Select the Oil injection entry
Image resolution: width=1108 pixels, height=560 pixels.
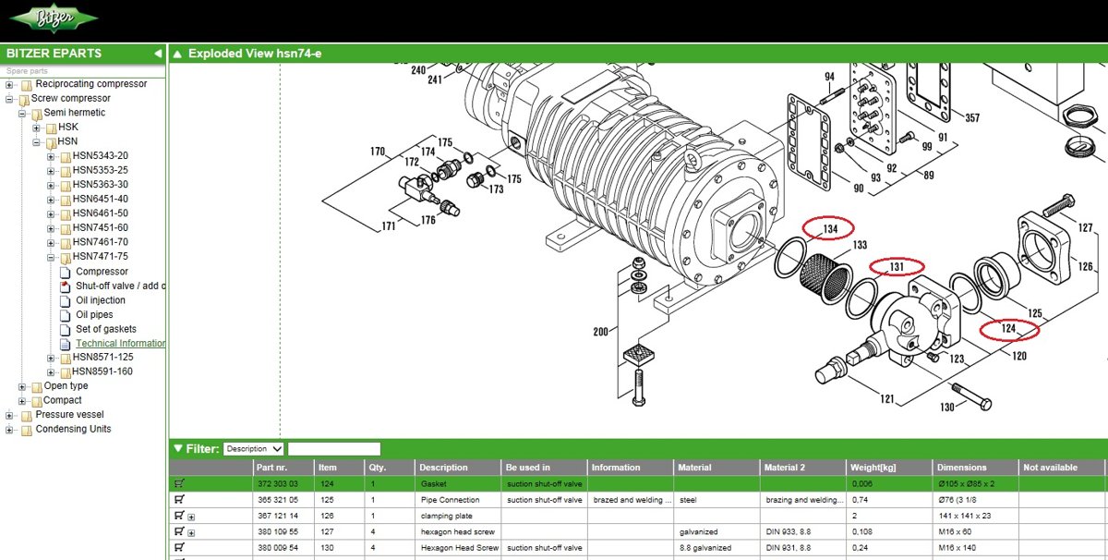(x=101, y=300)
